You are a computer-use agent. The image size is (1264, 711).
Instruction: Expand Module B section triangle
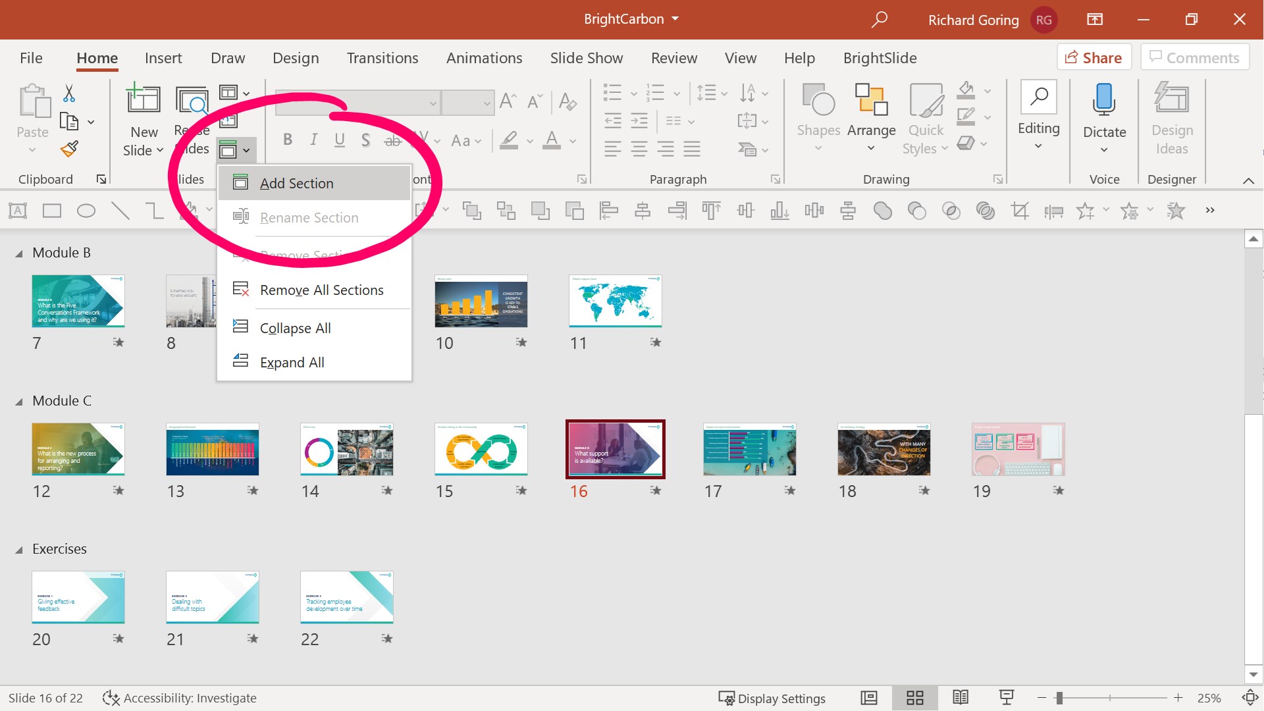point(19,253)
